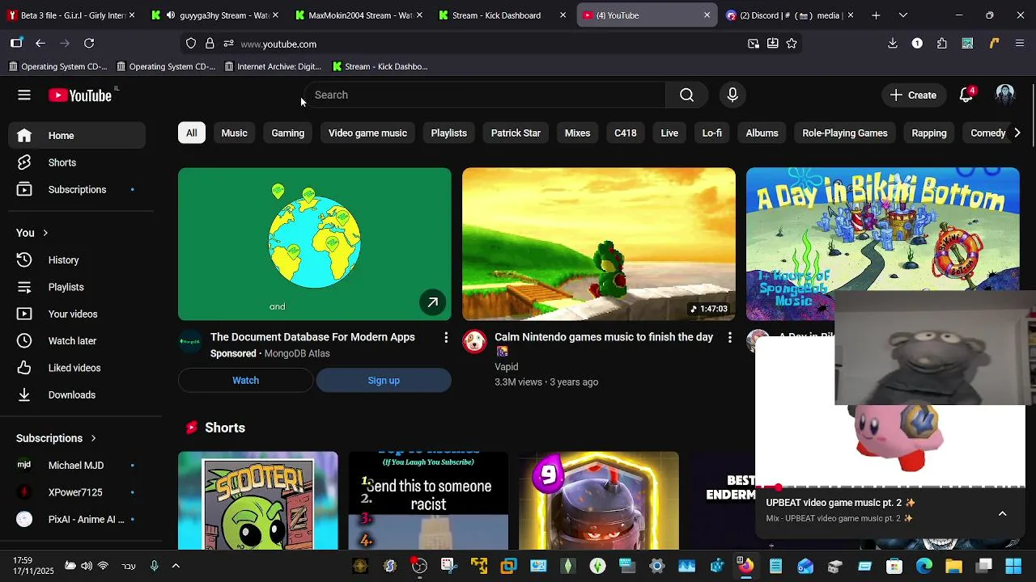Select the All category chip

[192, 133]
